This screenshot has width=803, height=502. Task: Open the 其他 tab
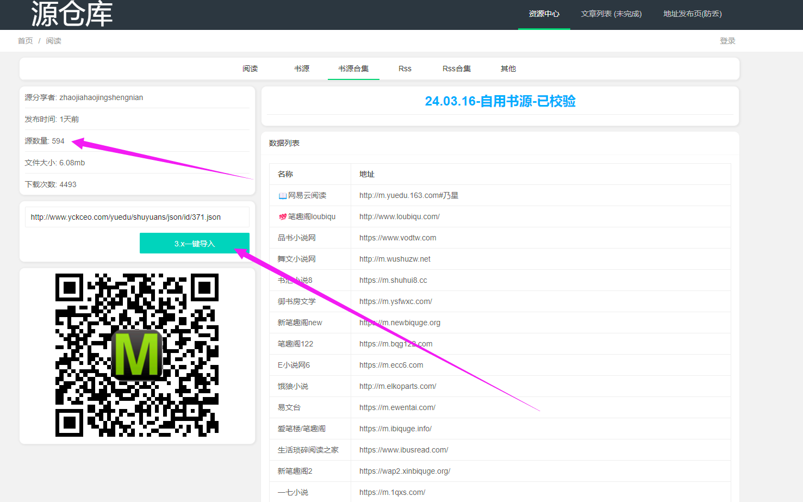508,69
